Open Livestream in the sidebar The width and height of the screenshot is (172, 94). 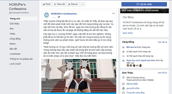[15, 54]
